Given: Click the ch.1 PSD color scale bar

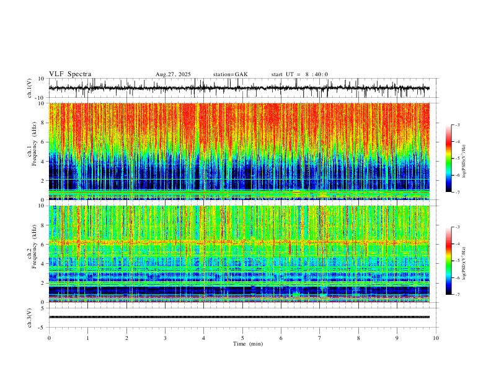Looking at the screenshot, I should (448, 159).
